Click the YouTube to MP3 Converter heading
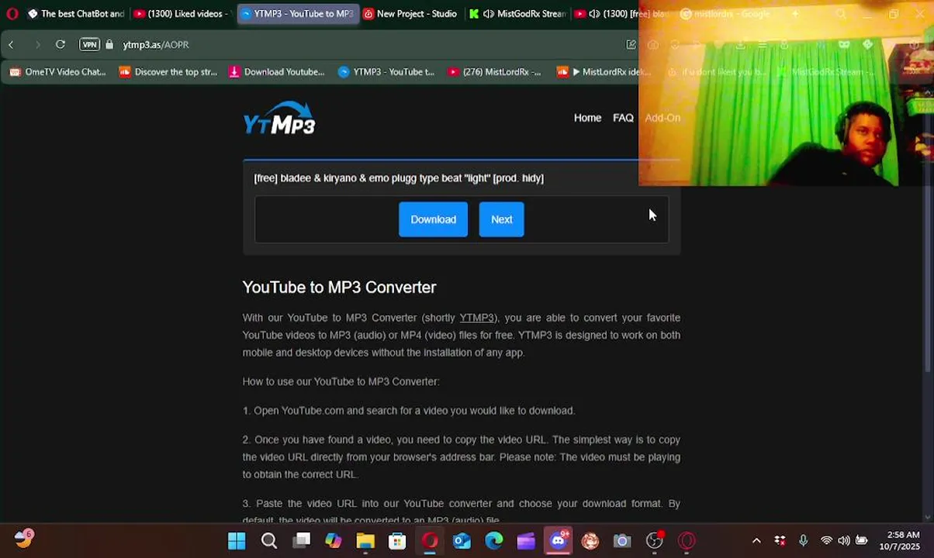This screenshot has height=558, width=934. coord(339,288)
